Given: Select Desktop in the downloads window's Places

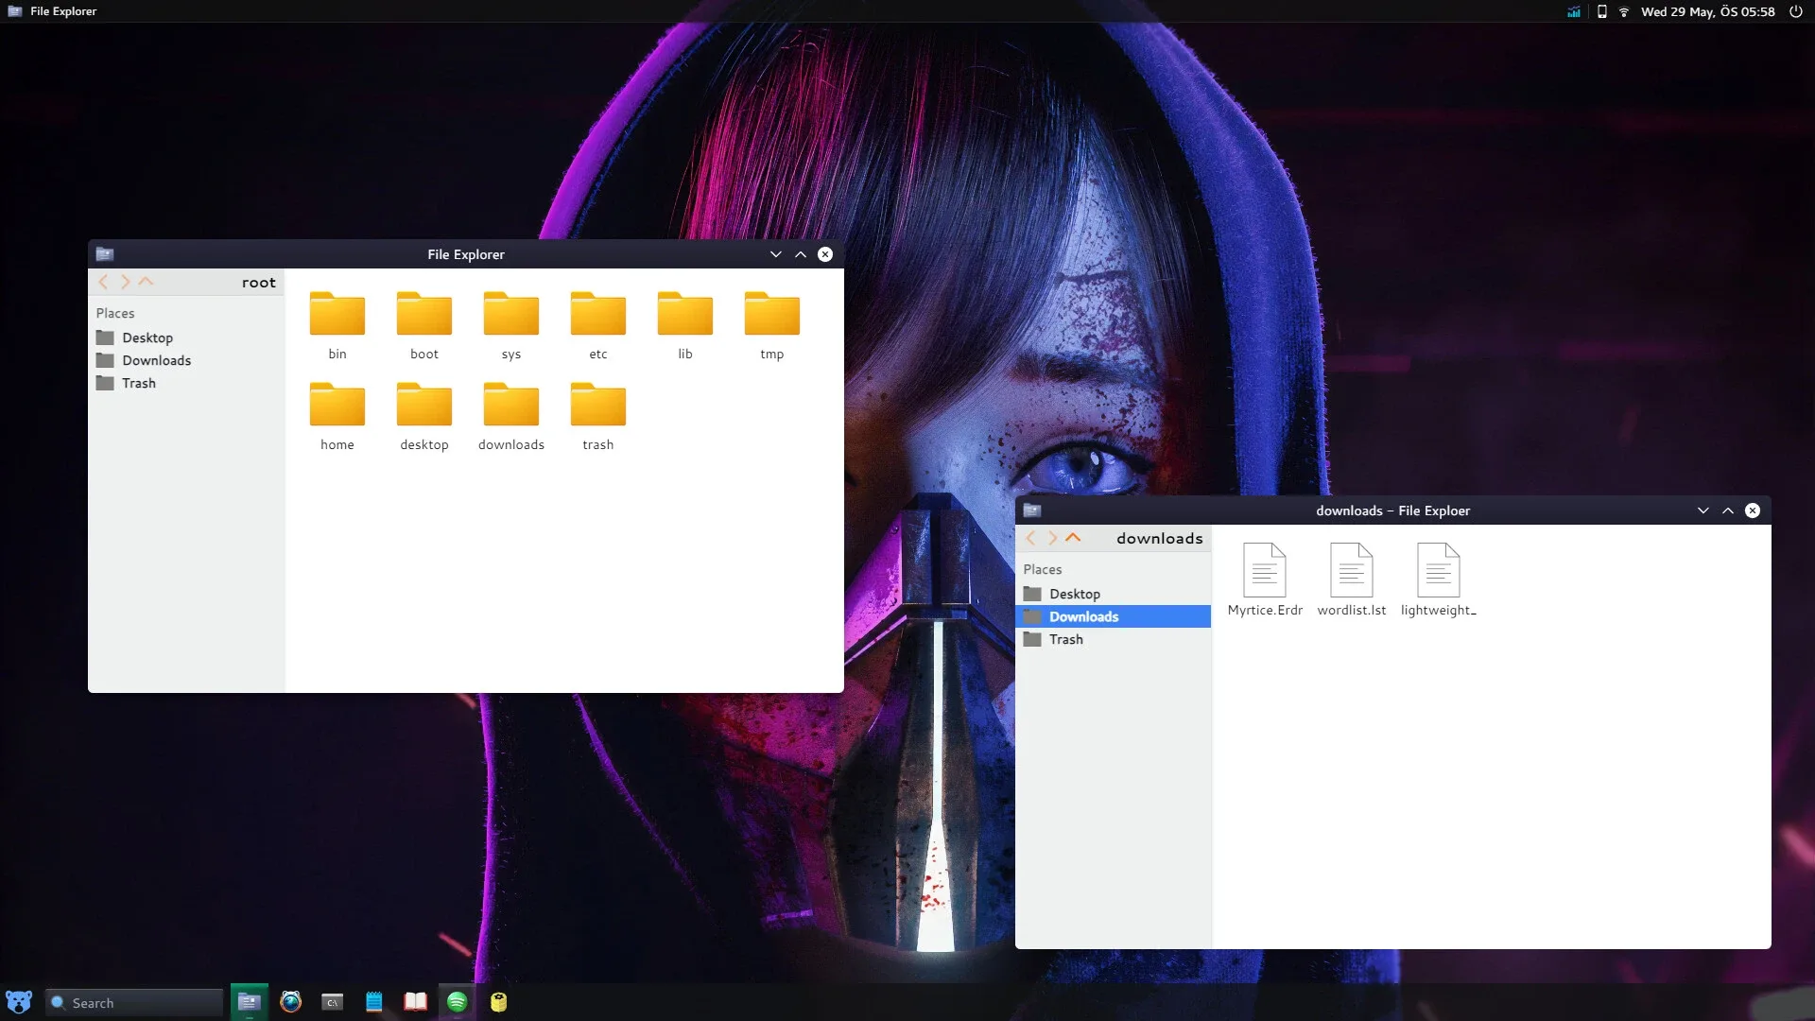Looking at the screenshot, I should point(1074,594).
